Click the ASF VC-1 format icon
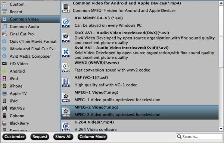 [66, 82]
